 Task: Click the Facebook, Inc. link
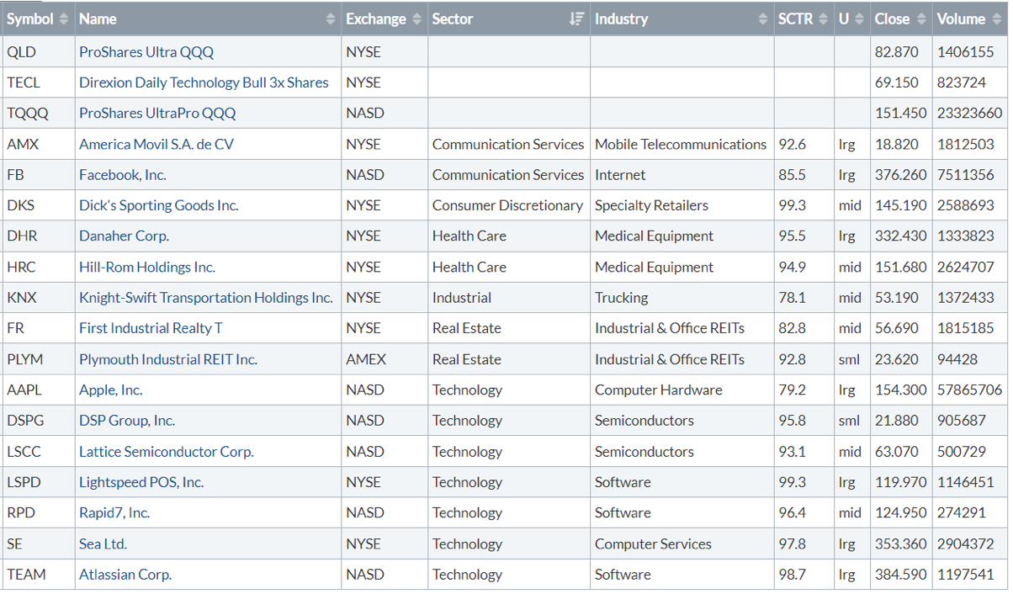point(123,175)
